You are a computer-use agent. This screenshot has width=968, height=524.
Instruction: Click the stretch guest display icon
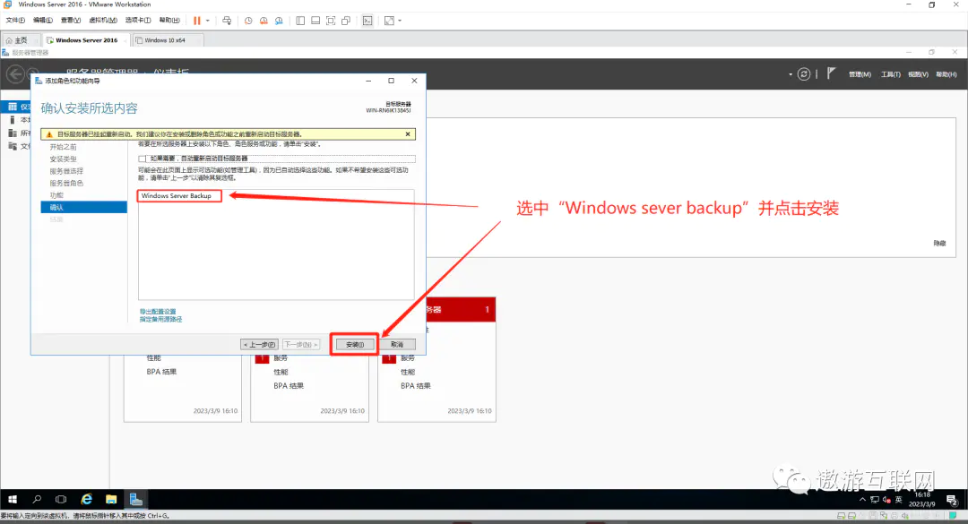(389, 21)
